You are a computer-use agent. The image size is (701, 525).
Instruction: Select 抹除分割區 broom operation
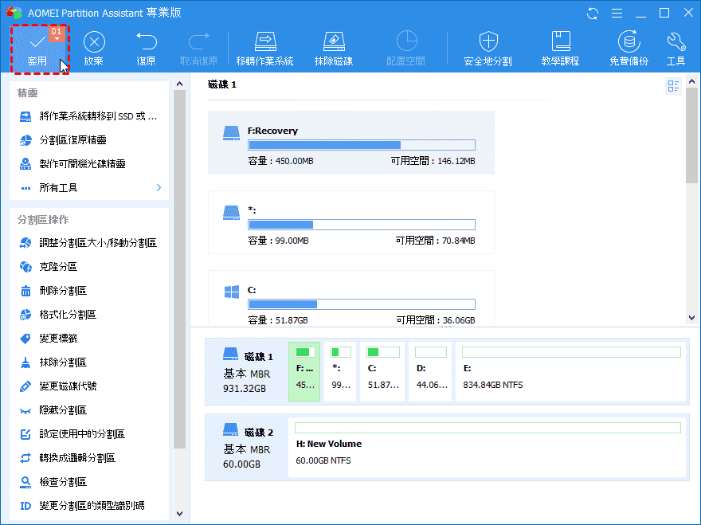pos(88,362)
